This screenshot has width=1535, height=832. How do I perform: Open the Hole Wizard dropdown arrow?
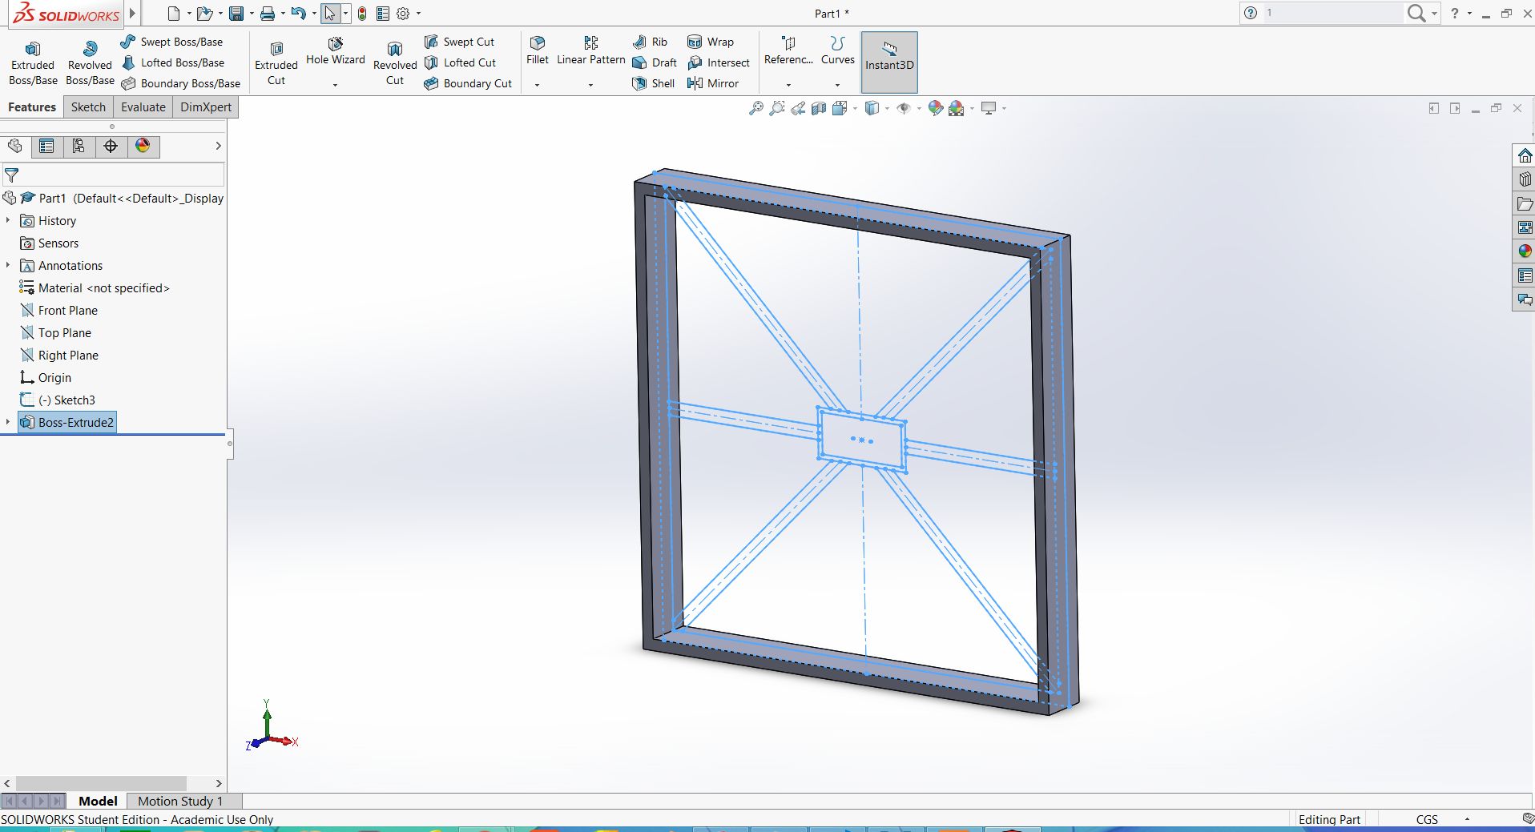(335, 85)
